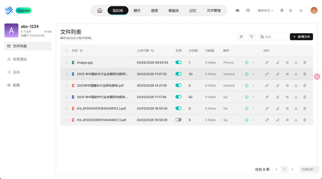Select page number 1
322x179 pixels.
(x=285, y=169)
